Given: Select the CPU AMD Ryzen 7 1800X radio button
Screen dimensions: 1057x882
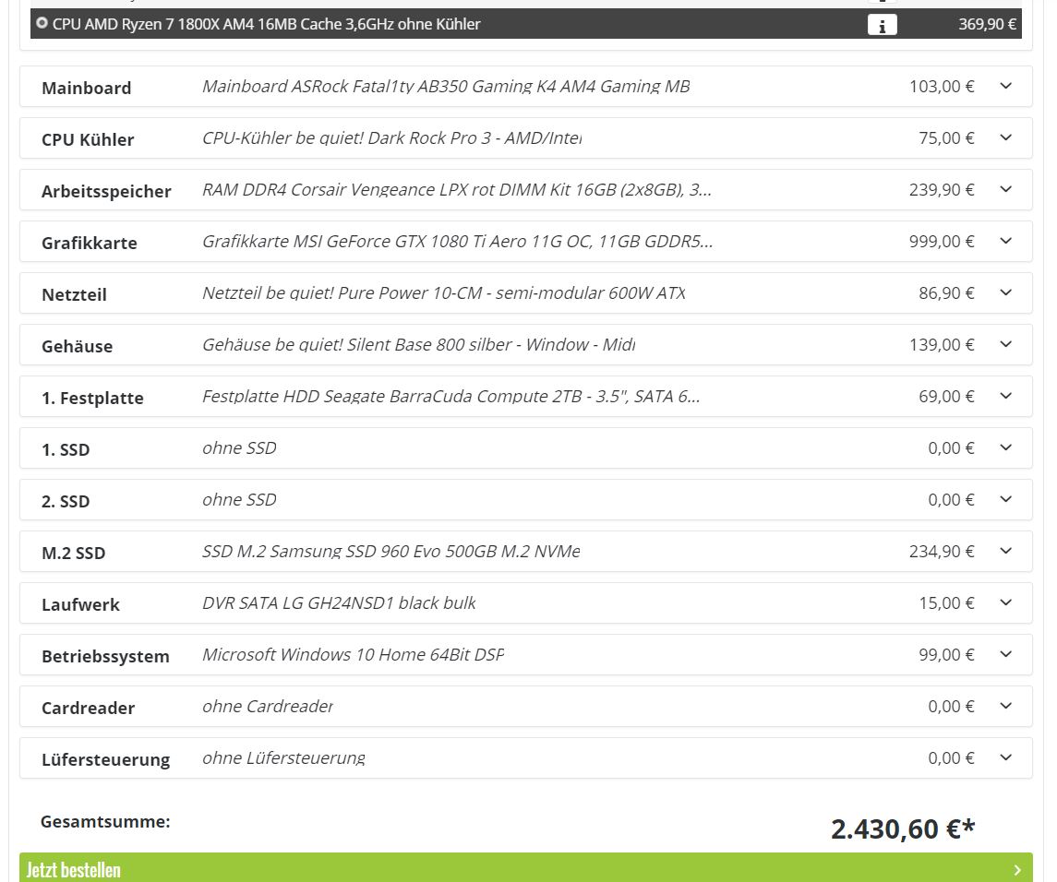Looking at the screenshot, I should click(42, 24).
